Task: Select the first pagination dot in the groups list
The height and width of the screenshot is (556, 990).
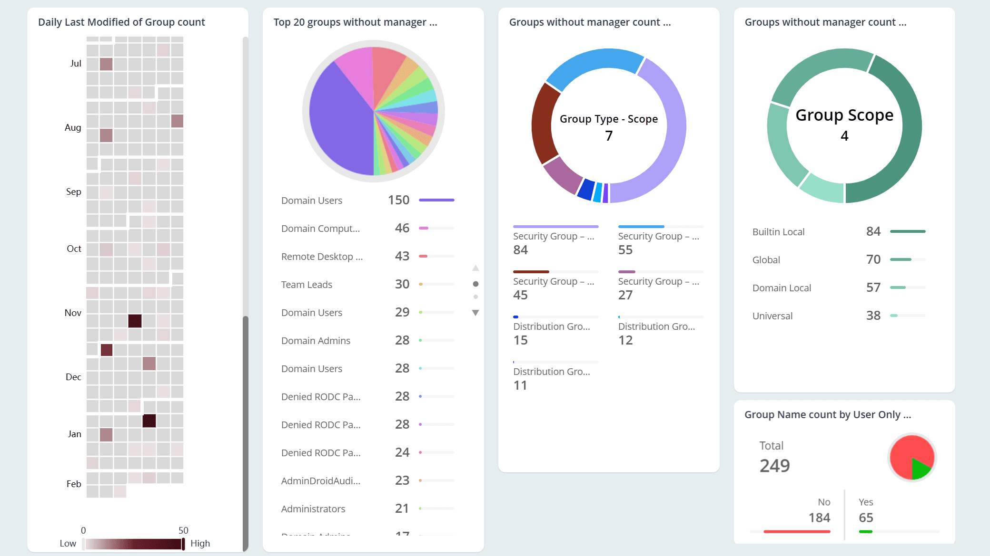Action: 475,284
